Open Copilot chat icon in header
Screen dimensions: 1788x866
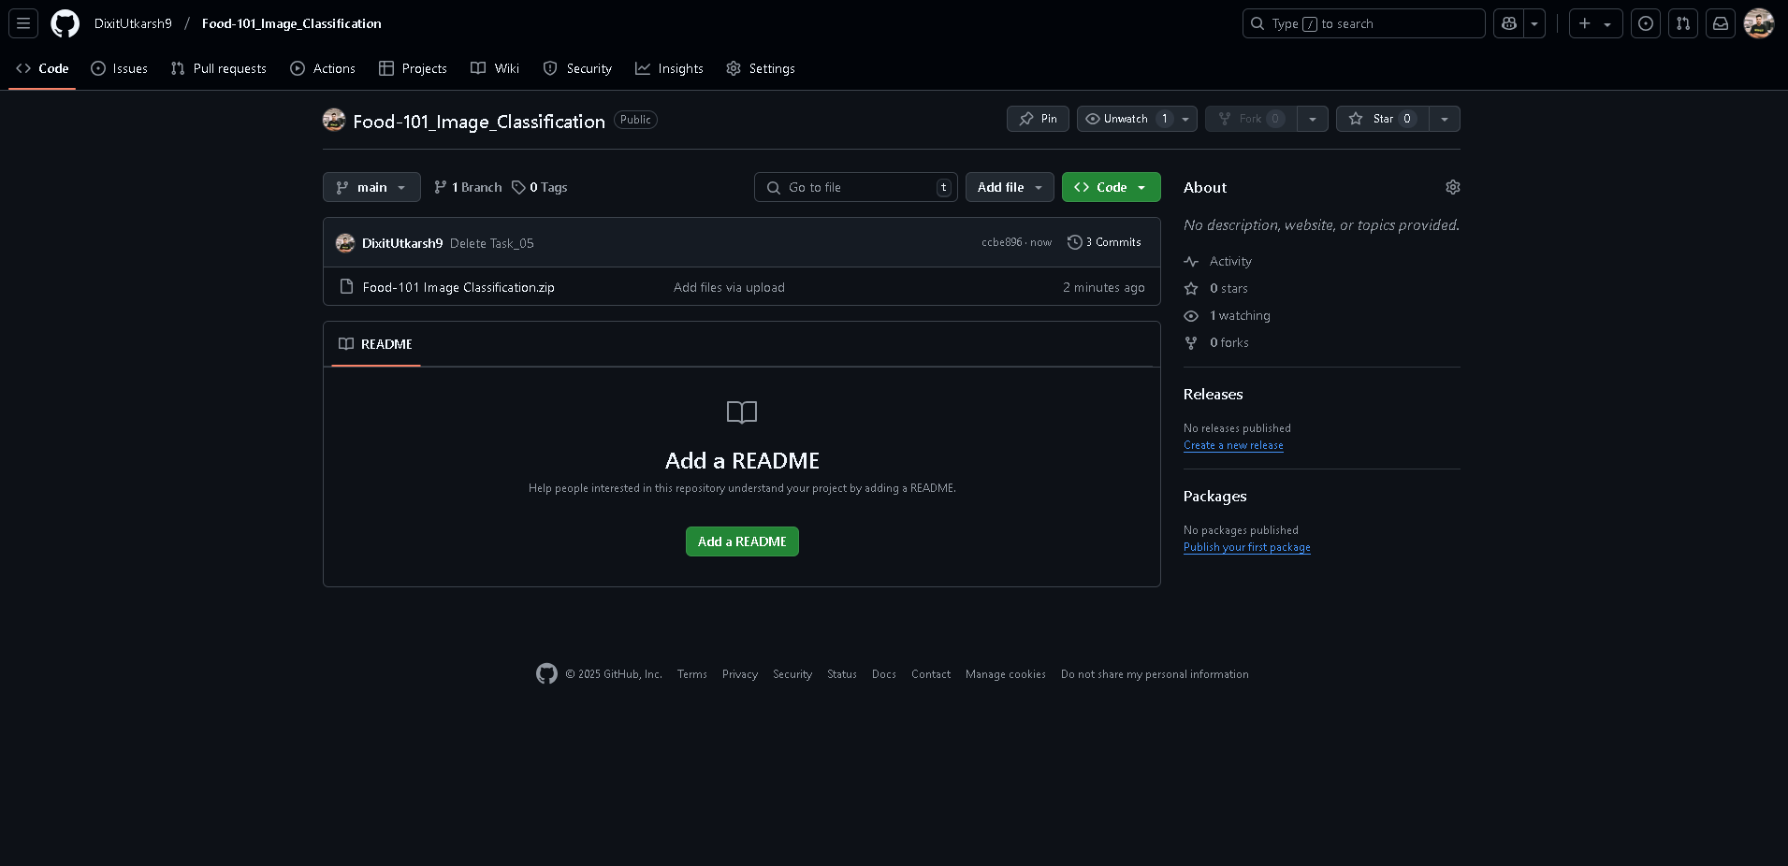pos(1509,23)
